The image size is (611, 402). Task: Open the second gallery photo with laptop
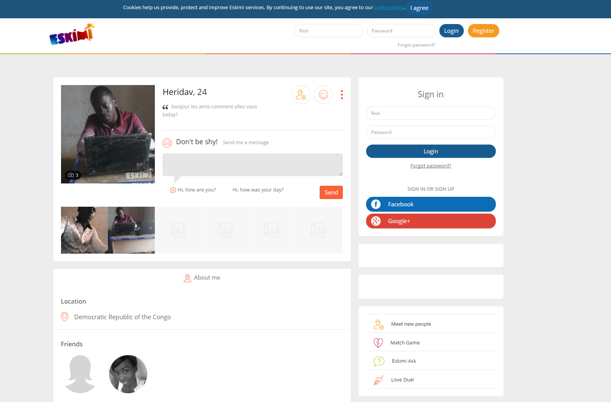[x=131, y=230]
